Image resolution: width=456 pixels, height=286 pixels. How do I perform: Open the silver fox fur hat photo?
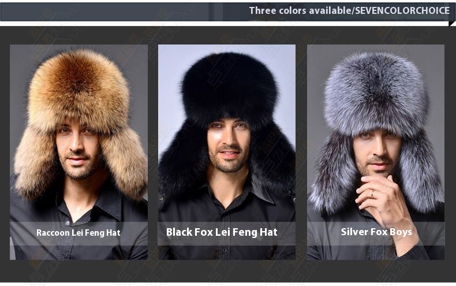(x=376, y=152)
